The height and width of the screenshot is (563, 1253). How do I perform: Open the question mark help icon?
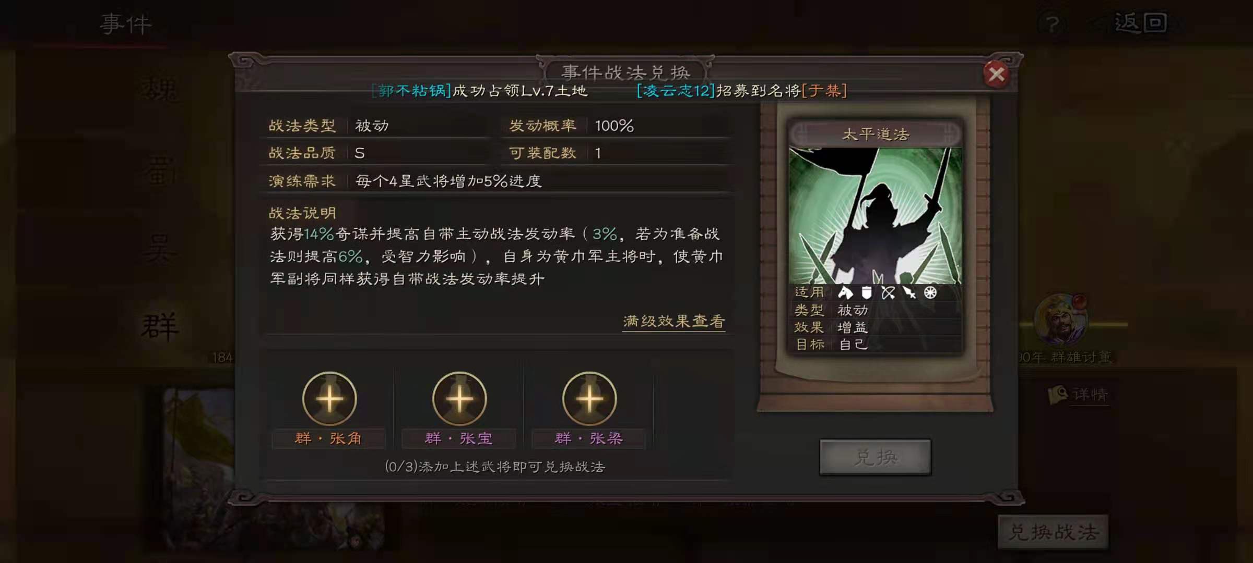point(1053,24)
